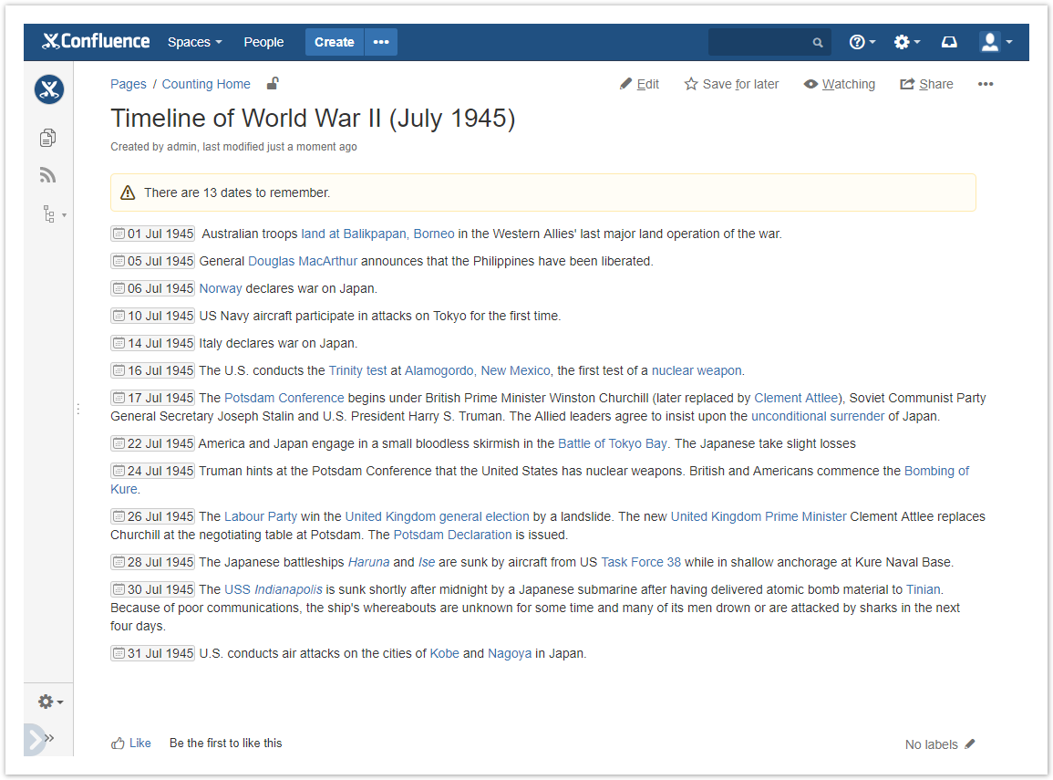The image size is (1053, 780).
Task: Open the administration gear menu
Action: click(x=906, y=42)
